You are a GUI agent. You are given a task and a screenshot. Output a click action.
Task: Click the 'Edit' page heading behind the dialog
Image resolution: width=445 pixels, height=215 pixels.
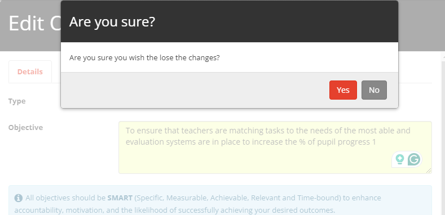[27, 23]
